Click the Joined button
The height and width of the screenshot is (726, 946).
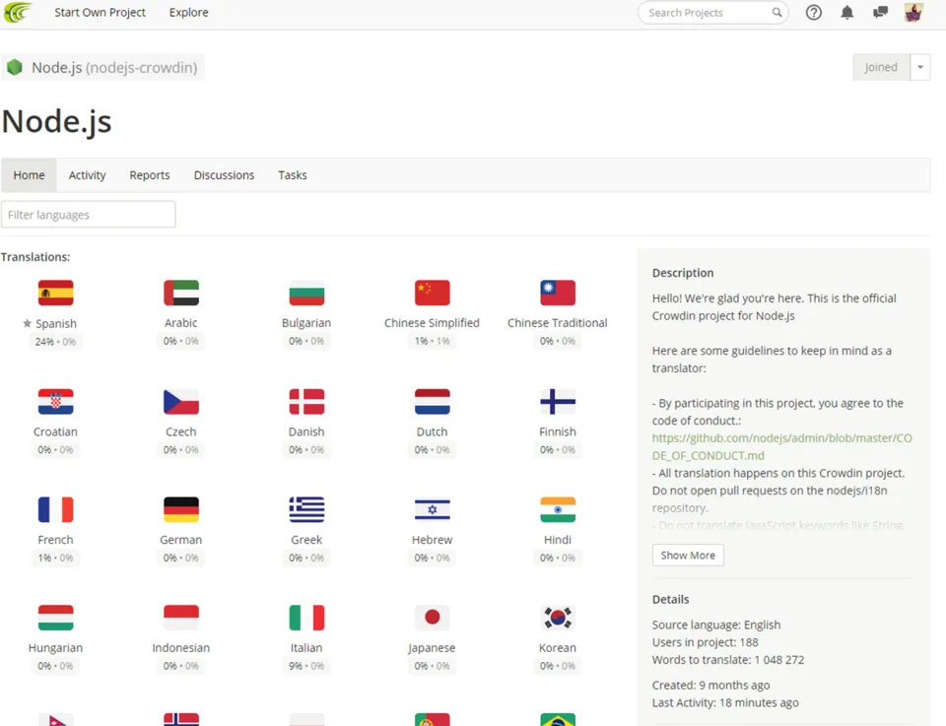tap(881, 67)
